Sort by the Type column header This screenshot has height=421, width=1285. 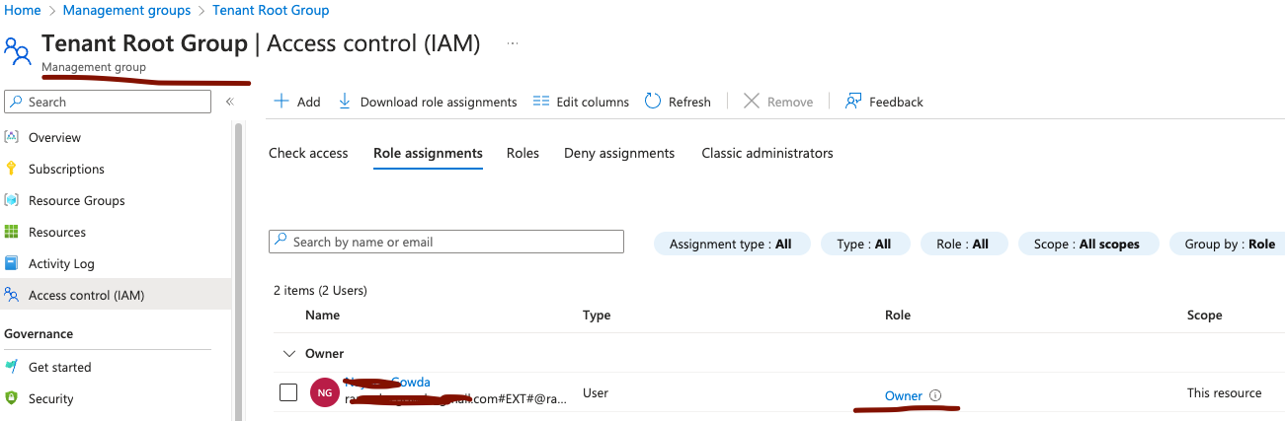(x=597, y=316)
